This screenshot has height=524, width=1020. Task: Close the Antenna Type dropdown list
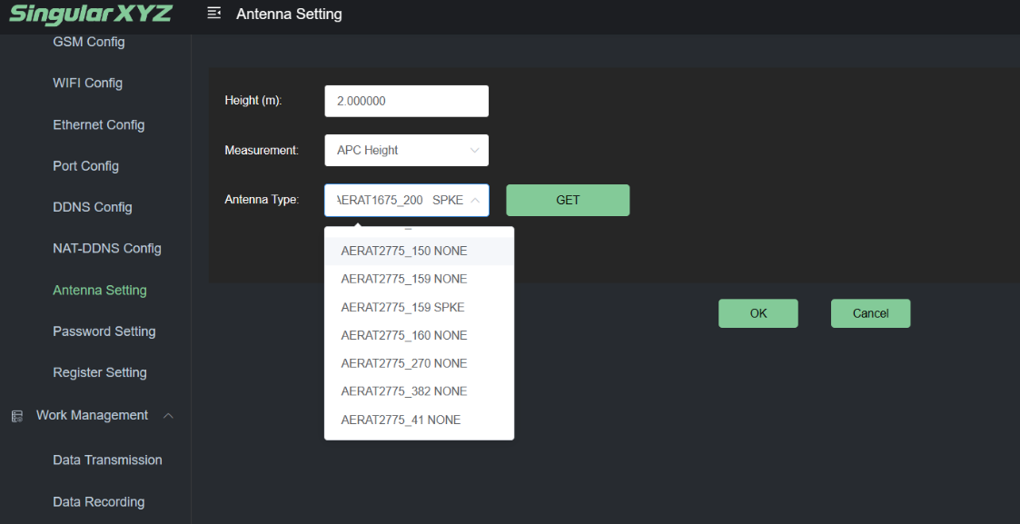(474, 201)
